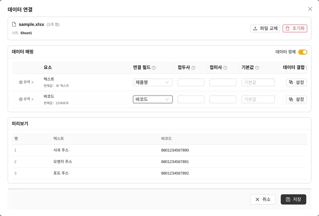This screenshot has width=319, height=216.
Task: Open help icon next to 접미사
Action: (225, 68)
